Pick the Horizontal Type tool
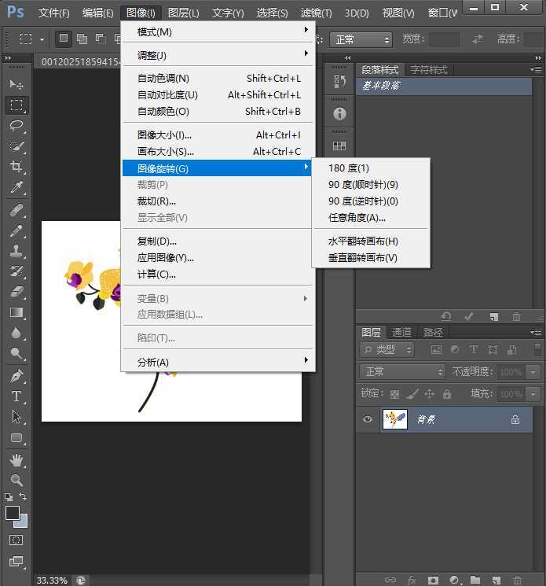 tap(16, 396)
